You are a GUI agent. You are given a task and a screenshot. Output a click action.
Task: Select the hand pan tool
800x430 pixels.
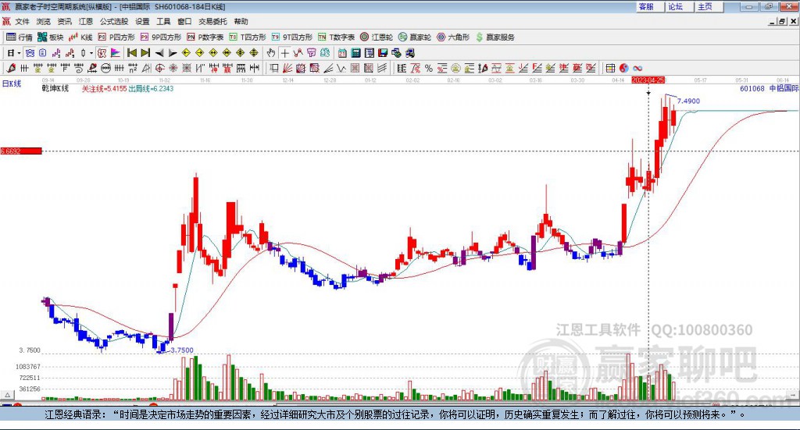point(271,53)
